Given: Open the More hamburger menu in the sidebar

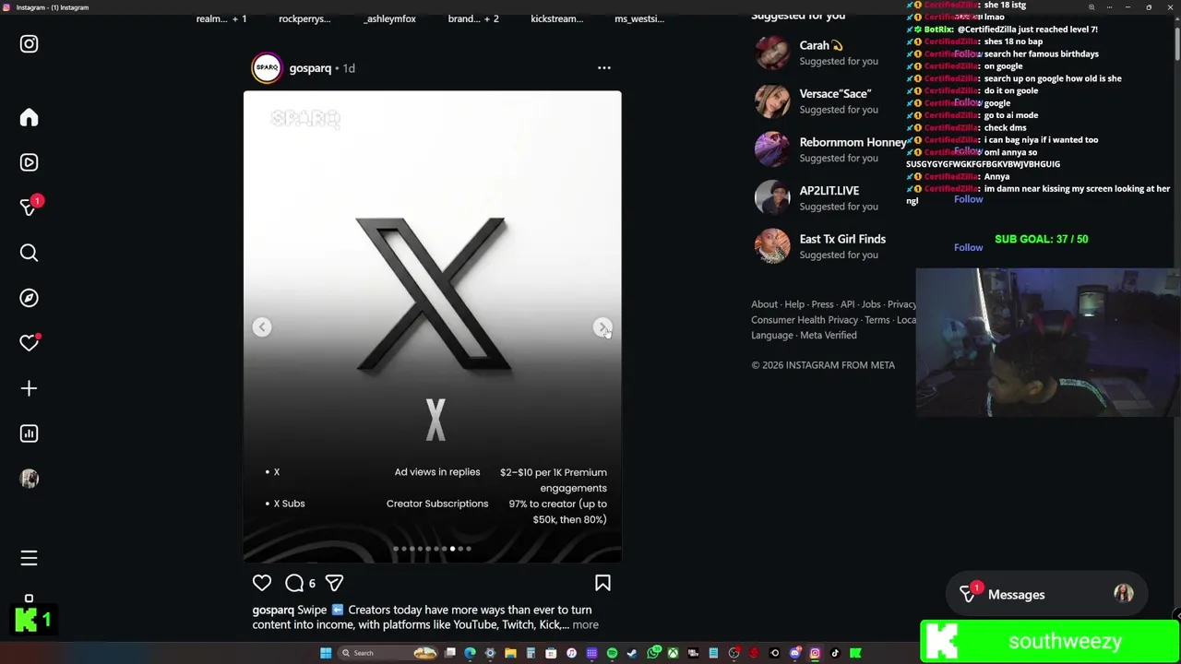Looking at the screenshot, I should point(29,558).
